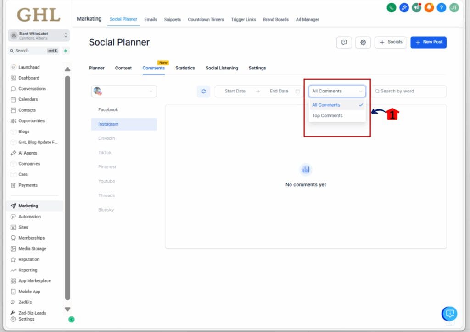Click the announcements megaphone icon
The height and width of the screenshot is (332, 470).
pyautogui.click(x=416, y=7)
